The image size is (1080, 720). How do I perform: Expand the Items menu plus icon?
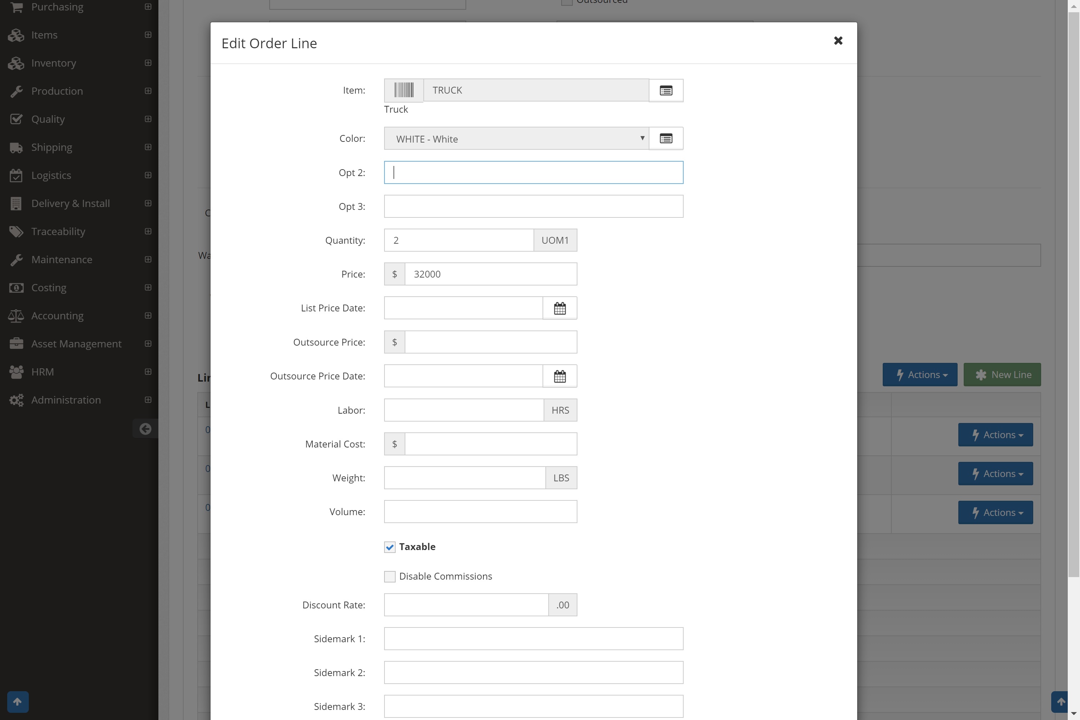click(x=148, y=35)
